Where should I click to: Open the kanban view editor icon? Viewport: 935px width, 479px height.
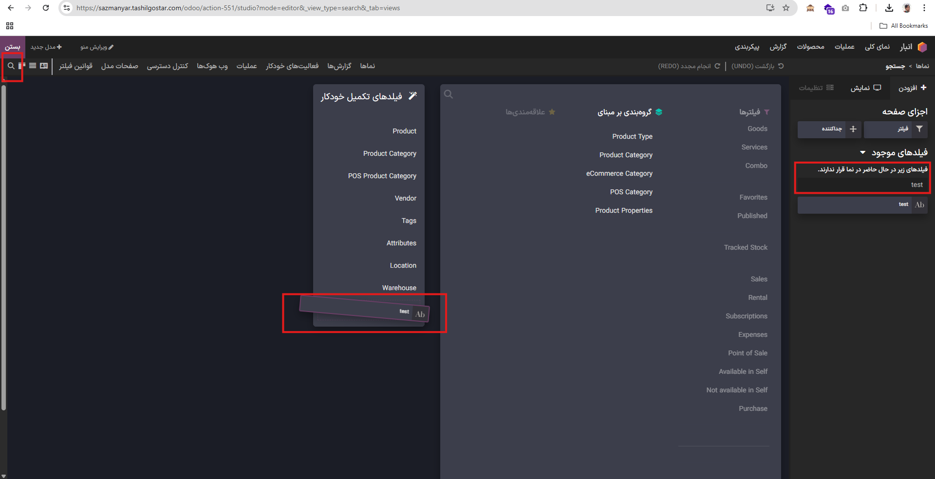[21, 66]
